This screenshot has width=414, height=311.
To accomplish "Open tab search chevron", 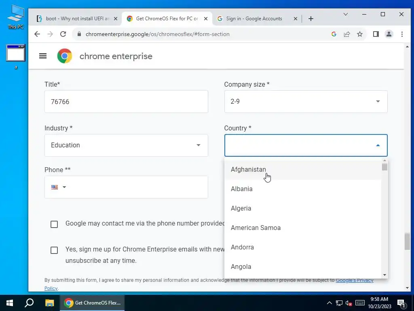I will (x=345, y=14).
